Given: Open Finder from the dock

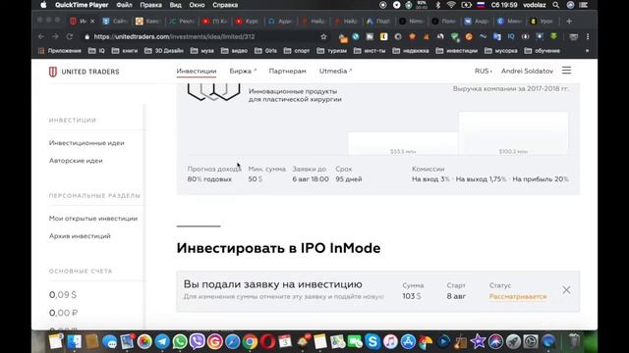Looking at the screenshot, I should pos(75,342).
